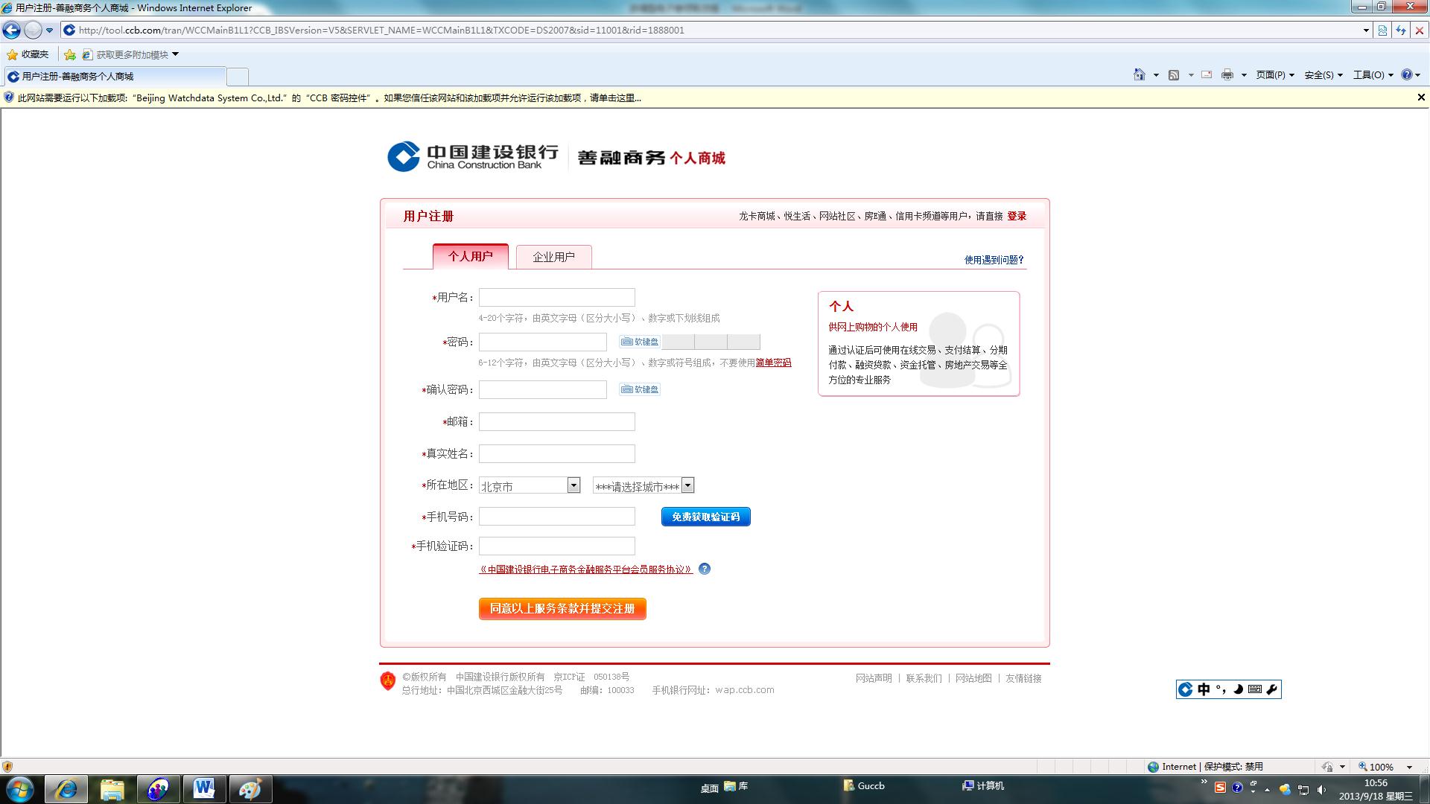Click the RSS feeds icon
The width and height of the screenshot is (1430, 804).
pos(1174,74)
